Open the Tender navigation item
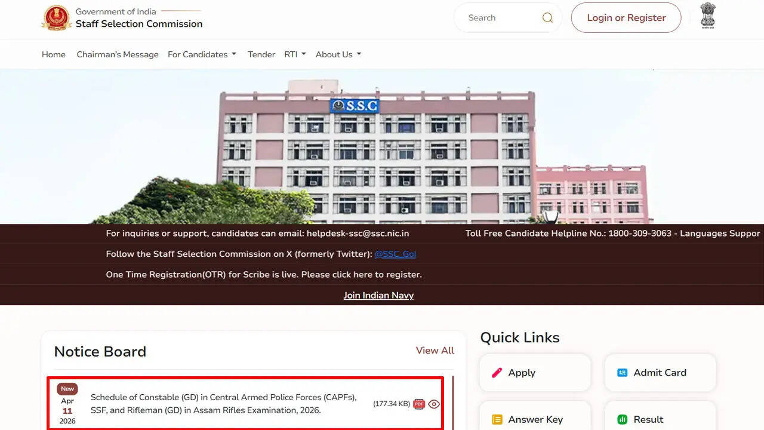 point(261,54)
